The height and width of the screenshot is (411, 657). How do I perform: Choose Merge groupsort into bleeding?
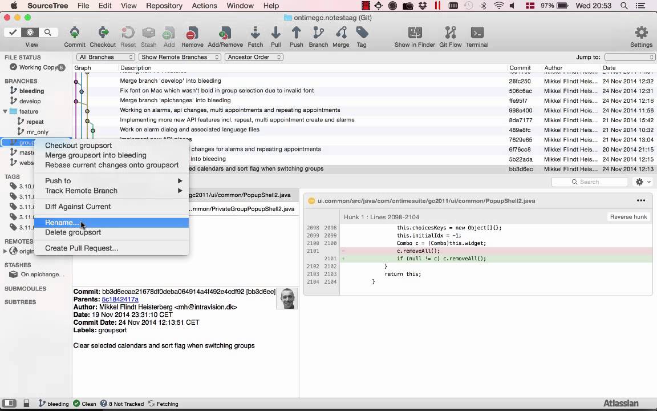tap(111, 155)
